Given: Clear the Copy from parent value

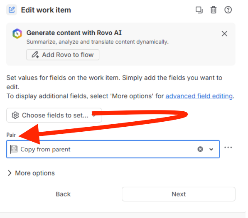Looking at the screenshot, I should pos(200,149).
